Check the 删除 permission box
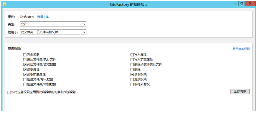The height and width of the screenshot is (113, 256). point(132,69)
